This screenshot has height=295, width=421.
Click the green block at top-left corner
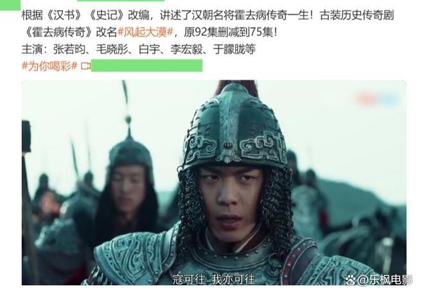pos(10,5)
